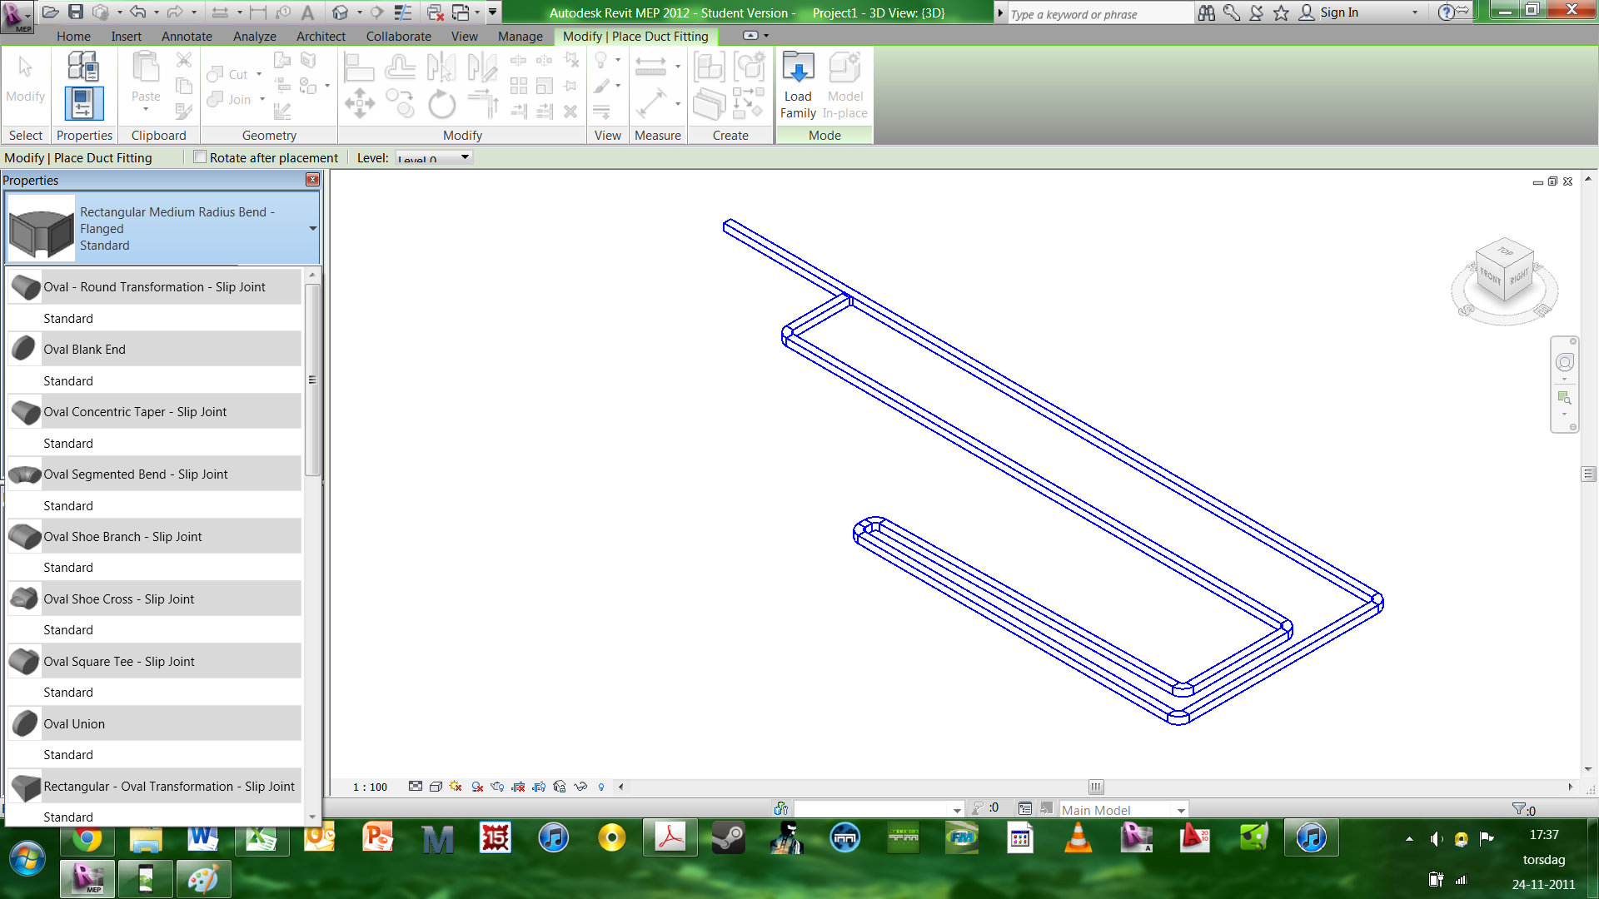Click the Visual Style icon in view bar
The width and height of the screenshot is (1599, 899).
point(436,787)
